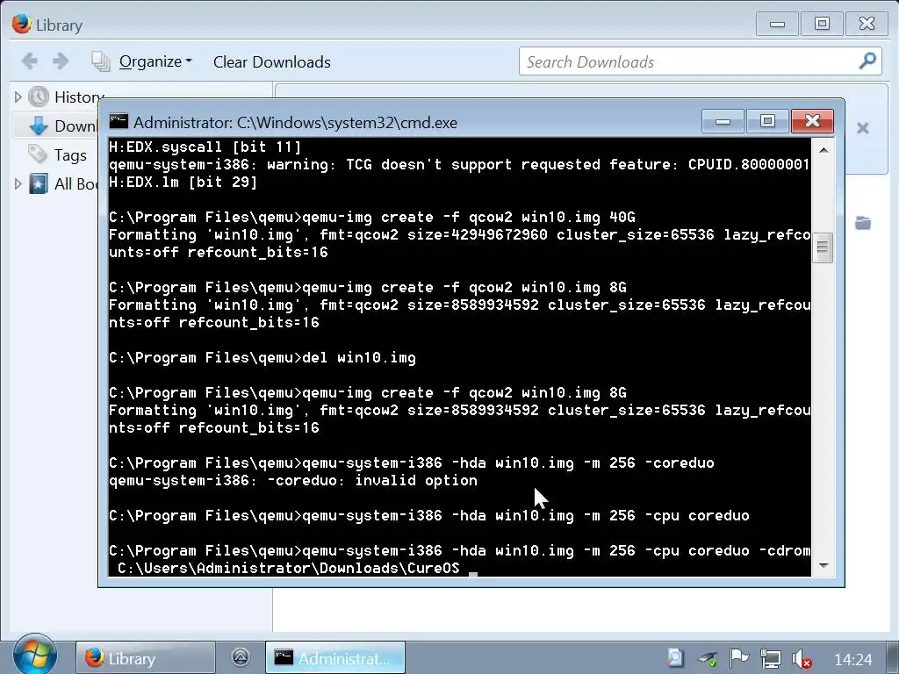Click the cmd.exe title bar icon
The width and height of the screenshot is (899, 674).
pos(119,121)
